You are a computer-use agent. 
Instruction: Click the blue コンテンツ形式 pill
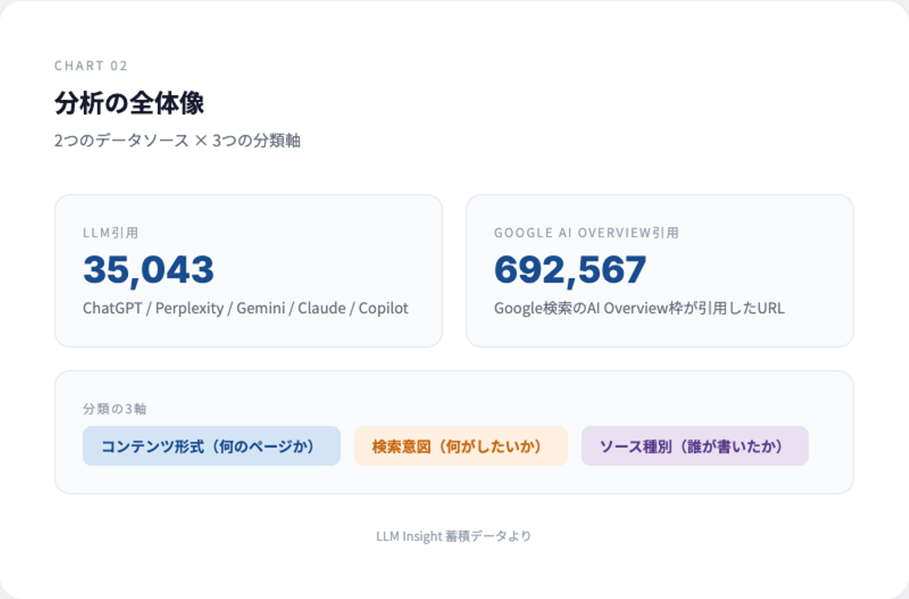point(211,446)
